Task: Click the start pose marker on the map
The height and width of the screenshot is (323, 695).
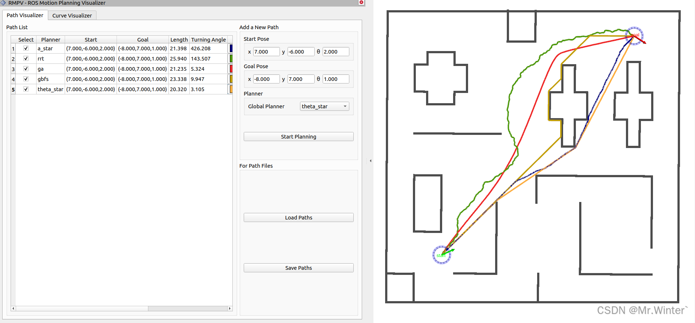Action: (x=442, y=255)
